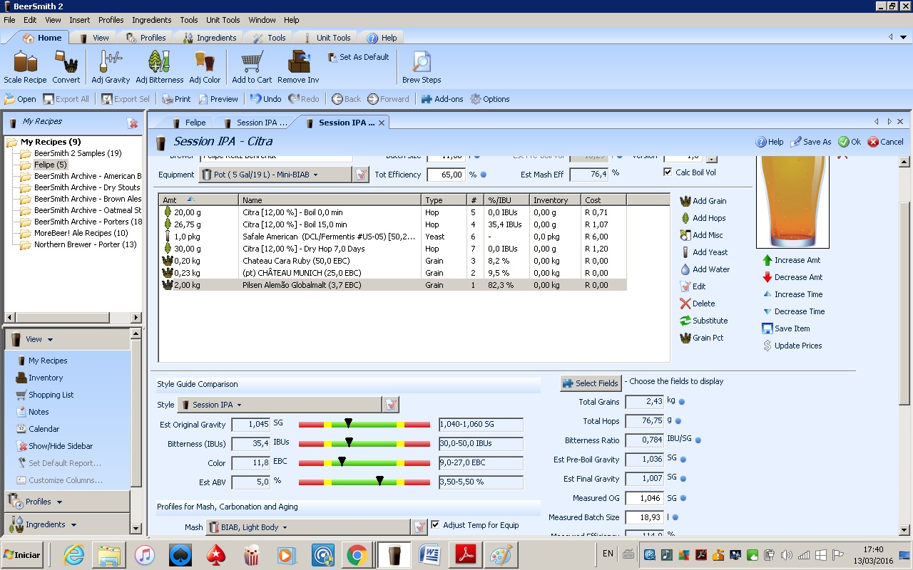Undo the last change

tap(266, 99)
